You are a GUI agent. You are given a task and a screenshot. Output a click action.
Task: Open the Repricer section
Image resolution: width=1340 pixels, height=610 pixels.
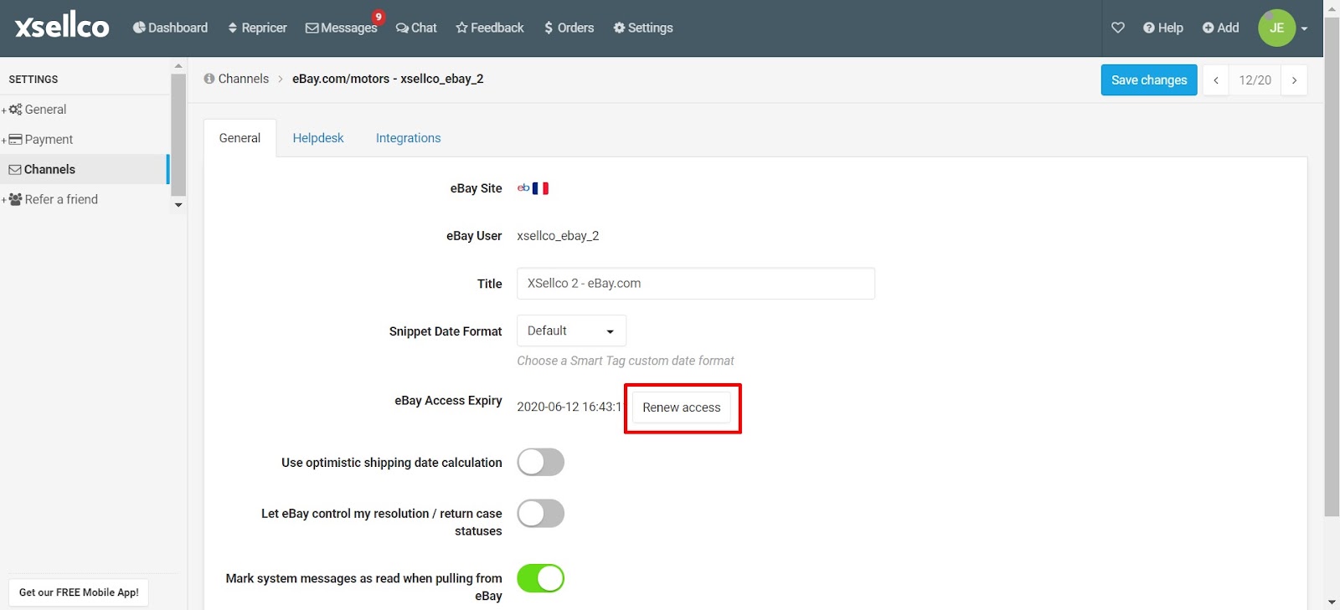point(257,28)
